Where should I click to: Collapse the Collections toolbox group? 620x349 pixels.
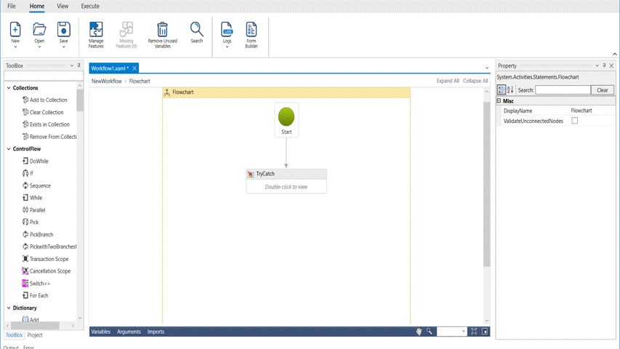tap(8, 88)
